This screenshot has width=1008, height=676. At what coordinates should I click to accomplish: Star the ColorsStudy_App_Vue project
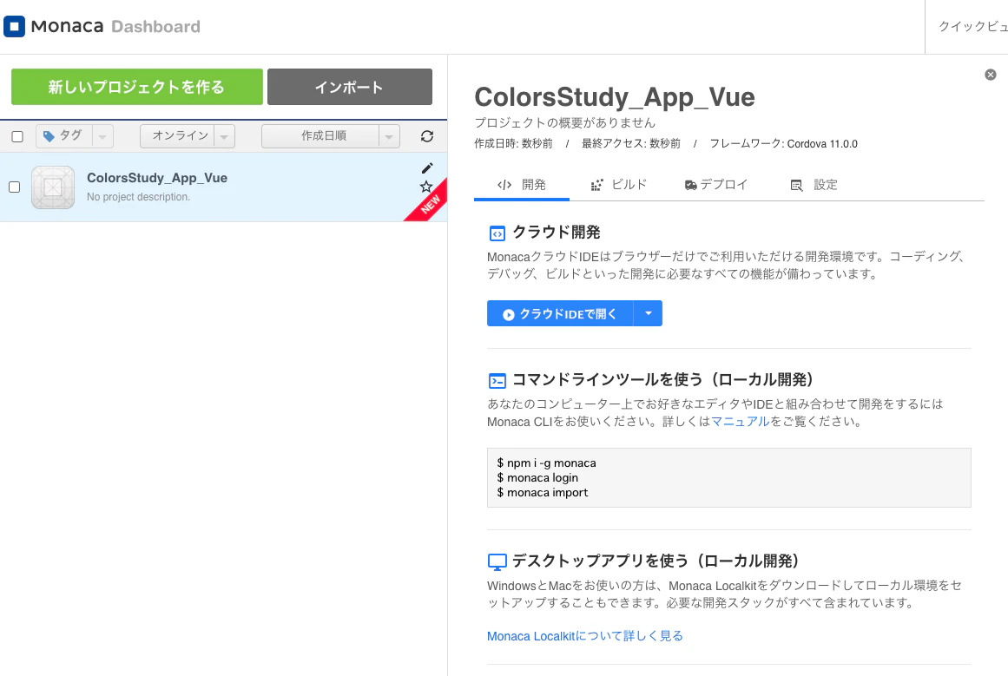[x=426, y=187]
